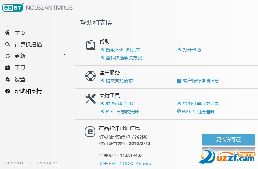Click the 客户服务 heading

(x=110, y=72)
